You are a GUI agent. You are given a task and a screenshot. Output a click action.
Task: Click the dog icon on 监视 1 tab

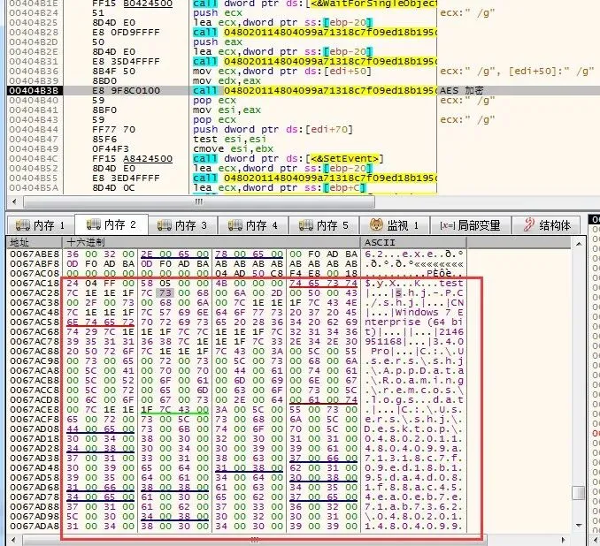(376, 224)
